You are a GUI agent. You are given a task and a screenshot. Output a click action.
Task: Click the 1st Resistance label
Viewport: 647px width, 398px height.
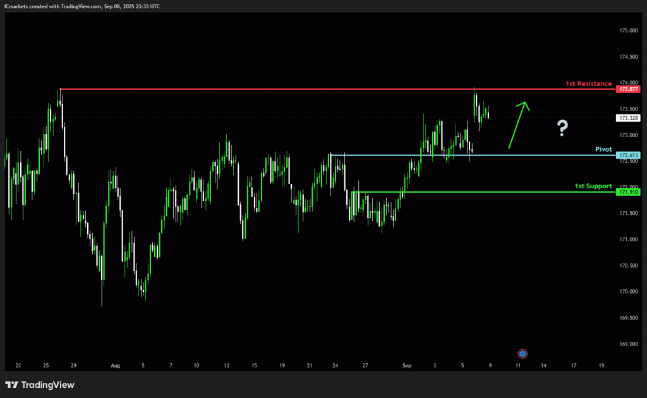[588, 84]
